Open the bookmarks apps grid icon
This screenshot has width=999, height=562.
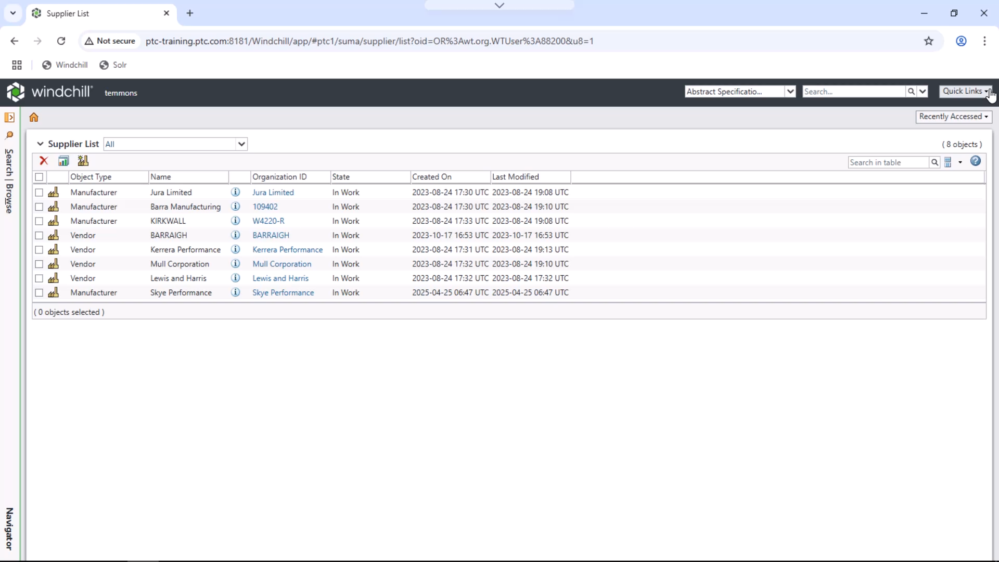[x=17, y=65]
